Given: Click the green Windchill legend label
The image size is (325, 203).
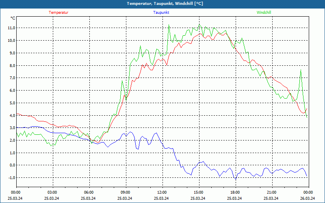Looking at the screenshot, I should point(264,13).
